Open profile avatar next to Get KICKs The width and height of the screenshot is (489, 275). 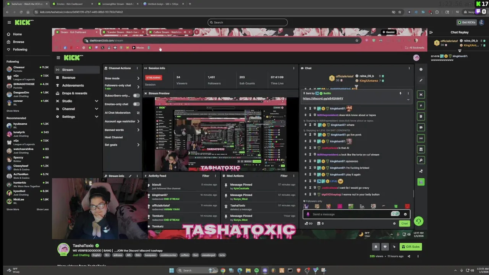483,22
